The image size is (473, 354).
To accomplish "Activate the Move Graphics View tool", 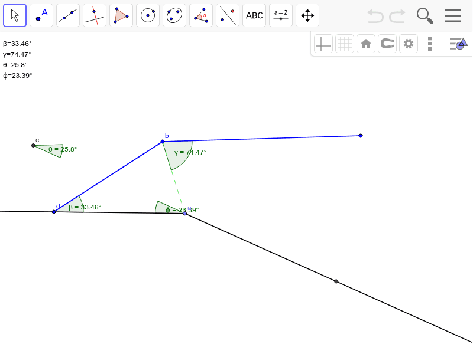I will coord(307,15).
